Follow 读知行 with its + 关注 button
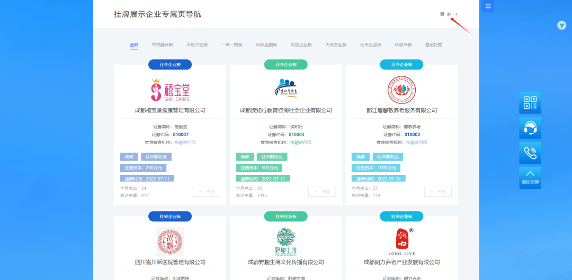The width and height of the screenshot is (572, 280). 322,191
